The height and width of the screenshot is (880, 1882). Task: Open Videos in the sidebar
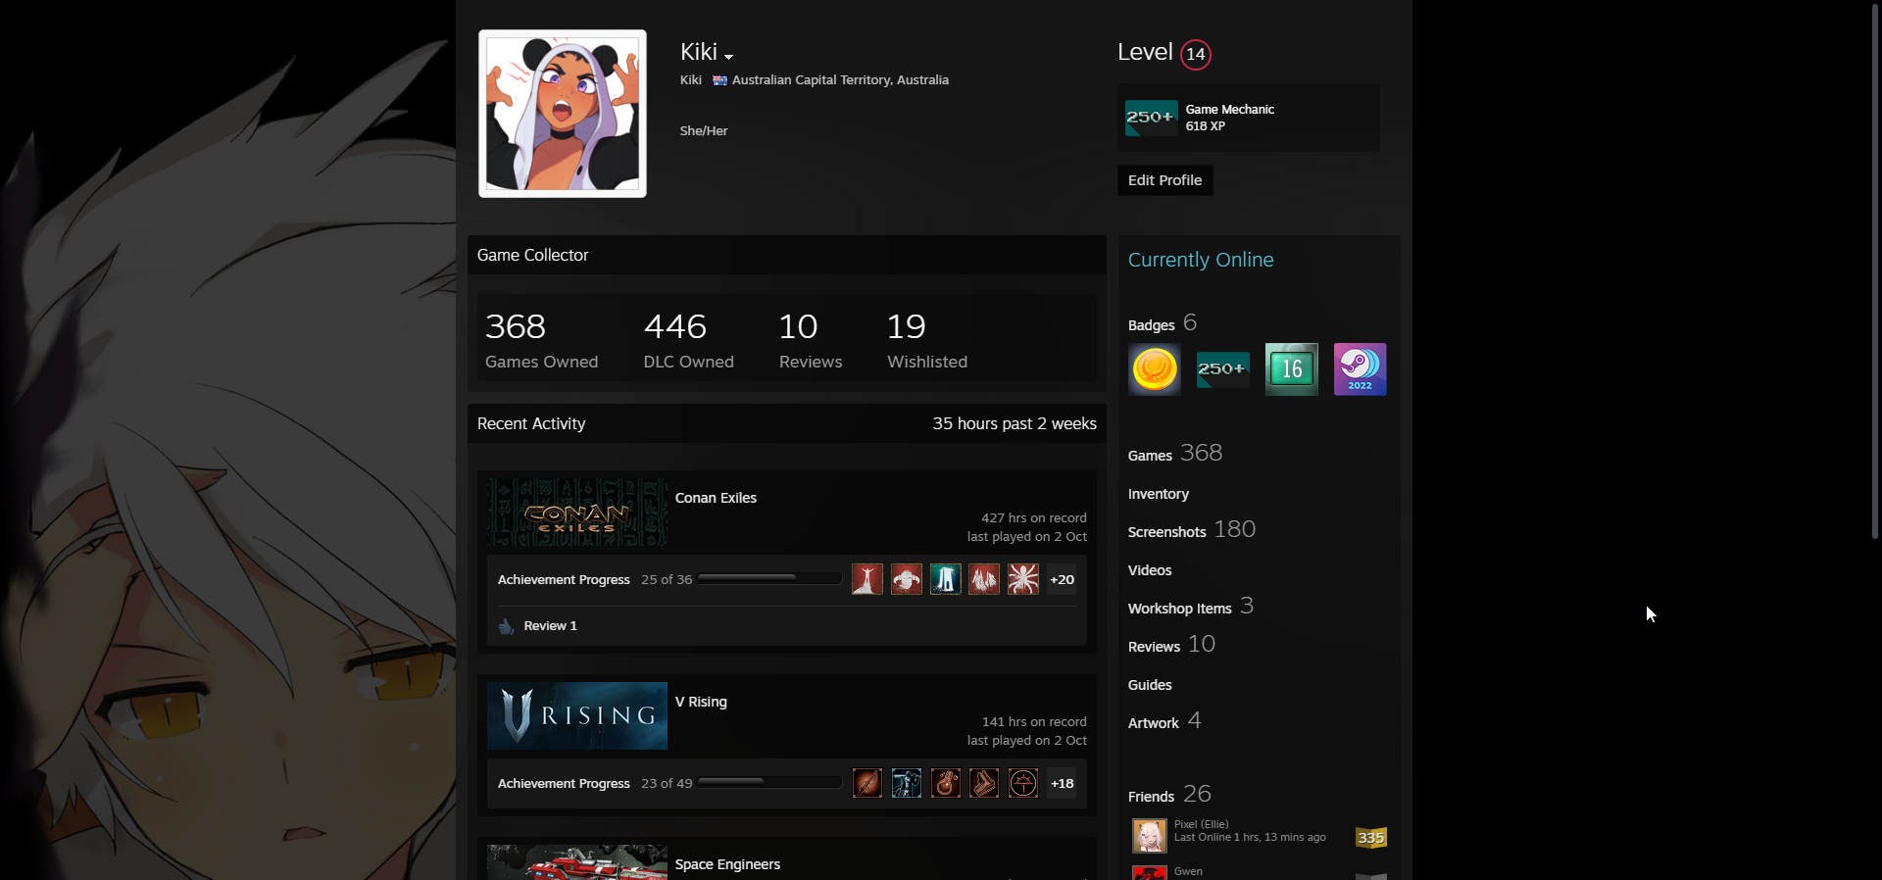point(1150,570)
